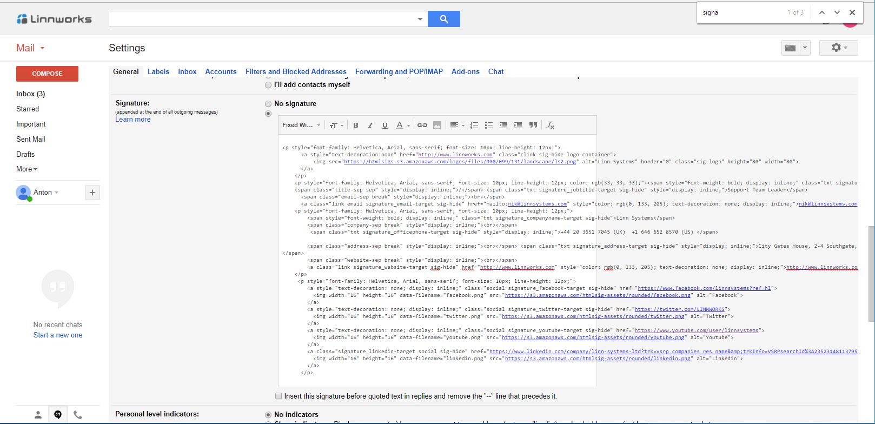The height and width of the screenshot is (424, 875).
Task: Open search options dropdown arrow
Action: (420, 19)
